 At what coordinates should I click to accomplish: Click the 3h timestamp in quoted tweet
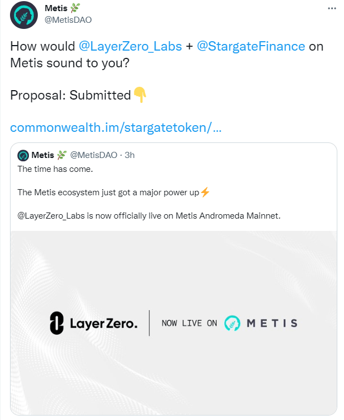(x=129, y=155)
